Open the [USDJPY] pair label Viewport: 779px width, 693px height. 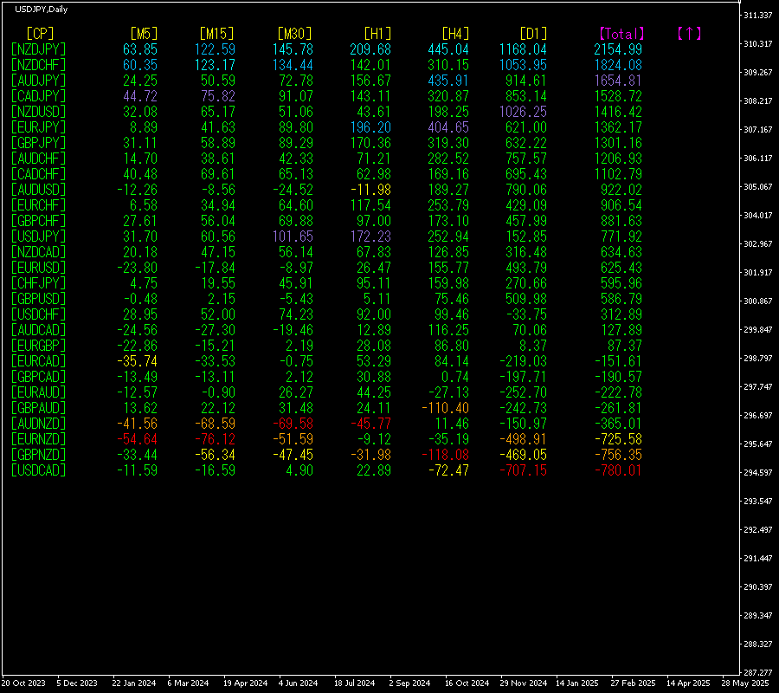(38, 236)
